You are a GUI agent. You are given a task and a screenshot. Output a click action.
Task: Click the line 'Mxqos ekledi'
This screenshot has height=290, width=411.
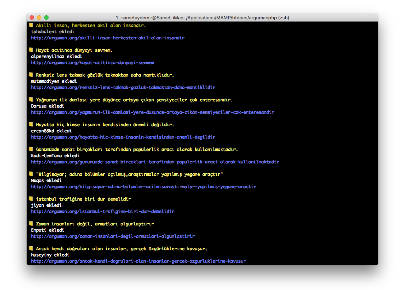click(x=46, y=181)
